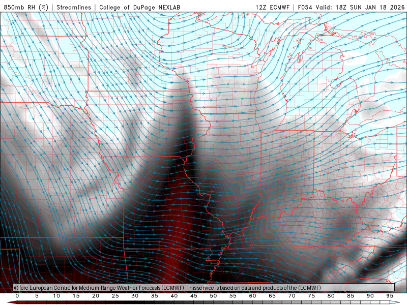Click the '850mb RH (%)' title text

coord(26,7)
